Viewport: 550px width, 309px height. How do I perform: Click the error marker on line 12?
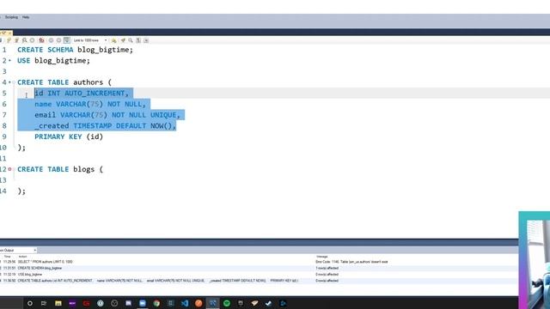click(x=9, y=169)
